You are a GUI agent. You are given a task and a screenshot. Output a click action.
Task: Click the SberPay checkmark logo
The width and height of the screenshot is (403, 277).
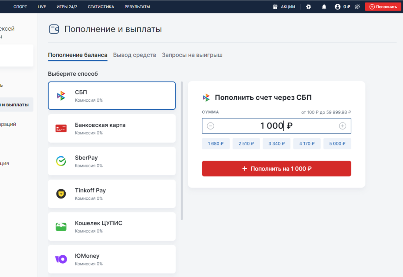pyautogui.click(x=61, y=161)
